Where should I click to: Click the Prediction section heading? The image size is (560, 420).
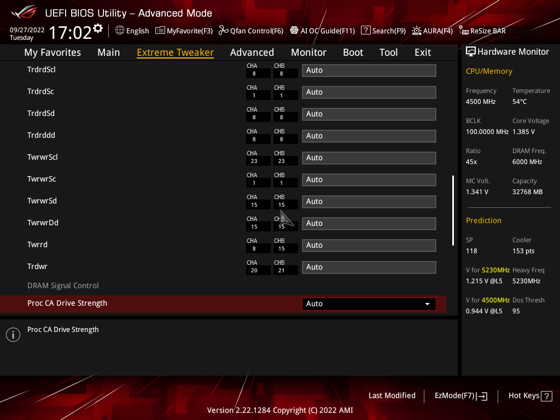click(483, 221)
